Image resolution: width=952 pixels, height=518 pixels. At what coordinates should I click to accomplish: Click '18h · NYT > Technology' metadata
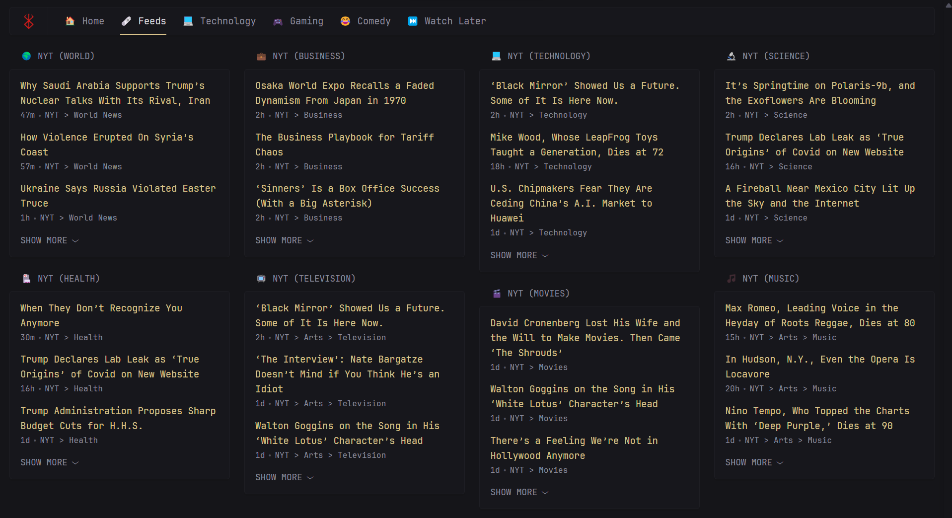point(541,167)
